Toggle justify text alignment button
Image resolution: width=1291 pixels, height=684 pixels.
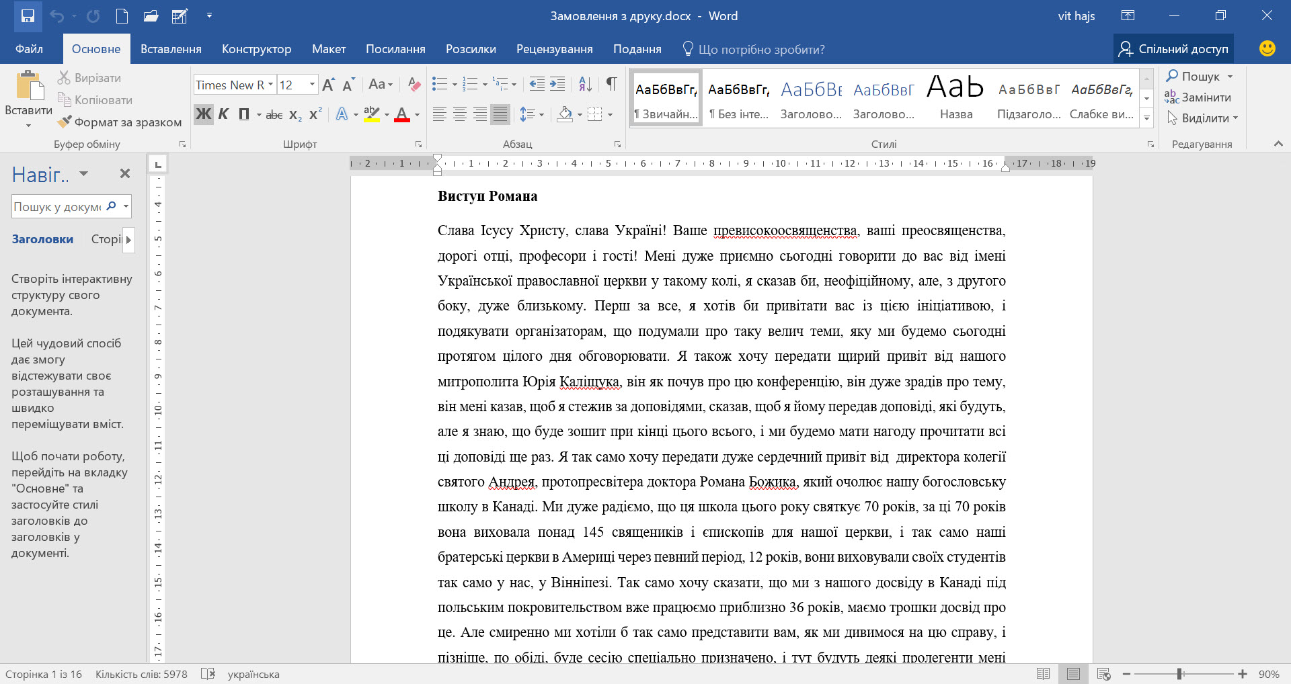pos(500,114)
